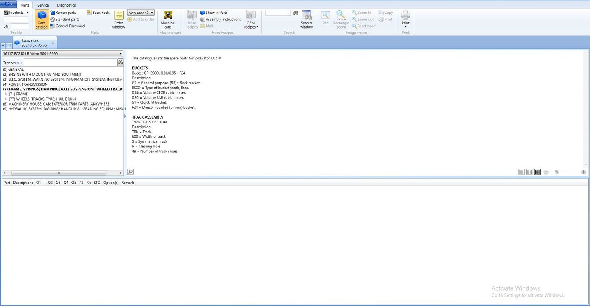Select (2) ENGINE WITH MOUNTING AND EQUIPMENT

click(x=42, y=75)
